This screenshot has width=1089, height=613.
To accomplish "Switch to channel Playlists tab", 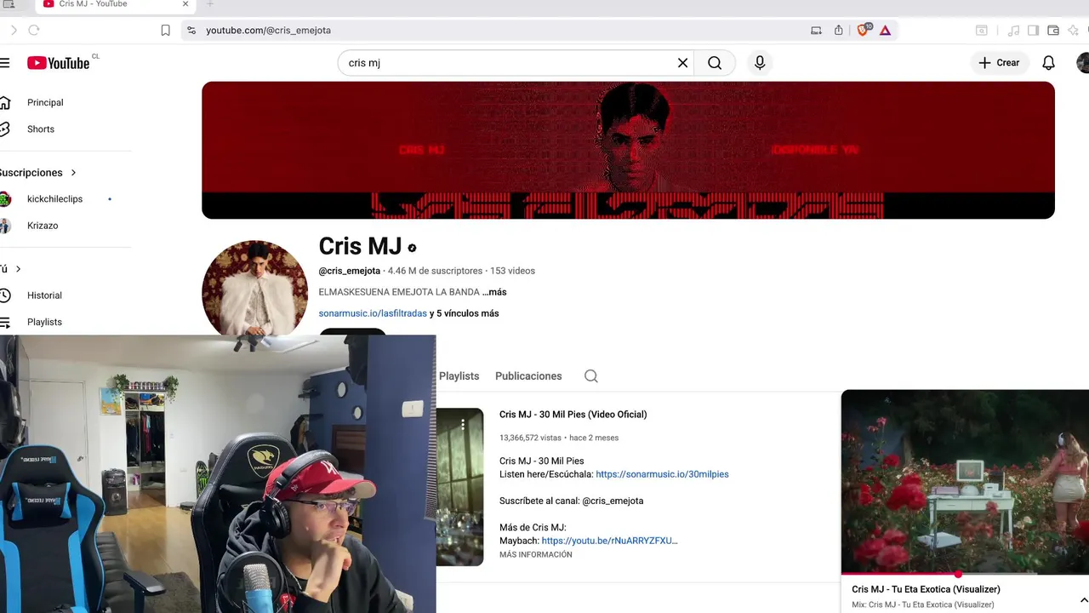I will (459, 376).
